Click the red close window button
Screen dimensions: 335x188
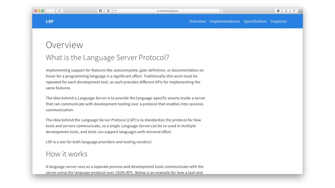[x=35, y=11]
